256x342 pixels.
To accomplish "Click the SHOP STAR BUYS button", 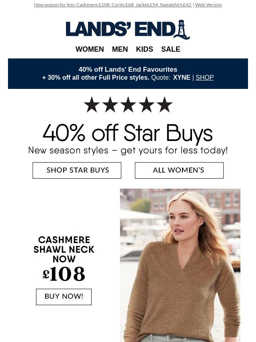I will coord(77,170).
